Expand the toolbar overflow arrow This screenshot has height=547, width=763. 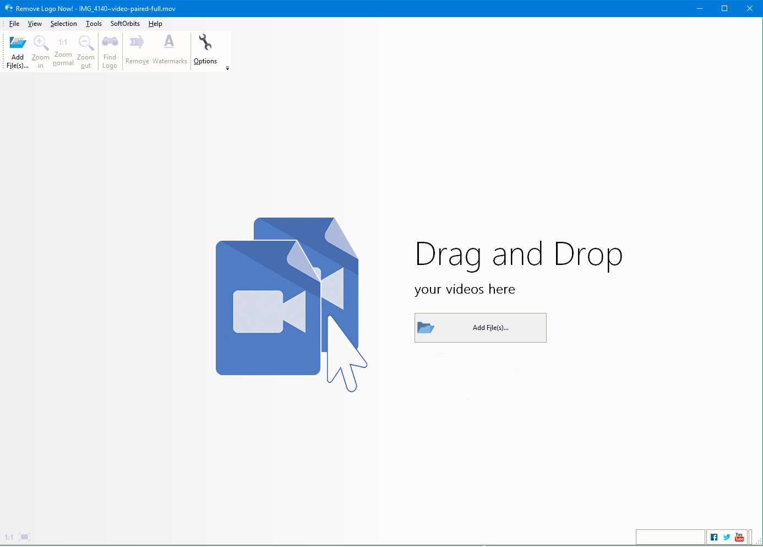point(227,68)
